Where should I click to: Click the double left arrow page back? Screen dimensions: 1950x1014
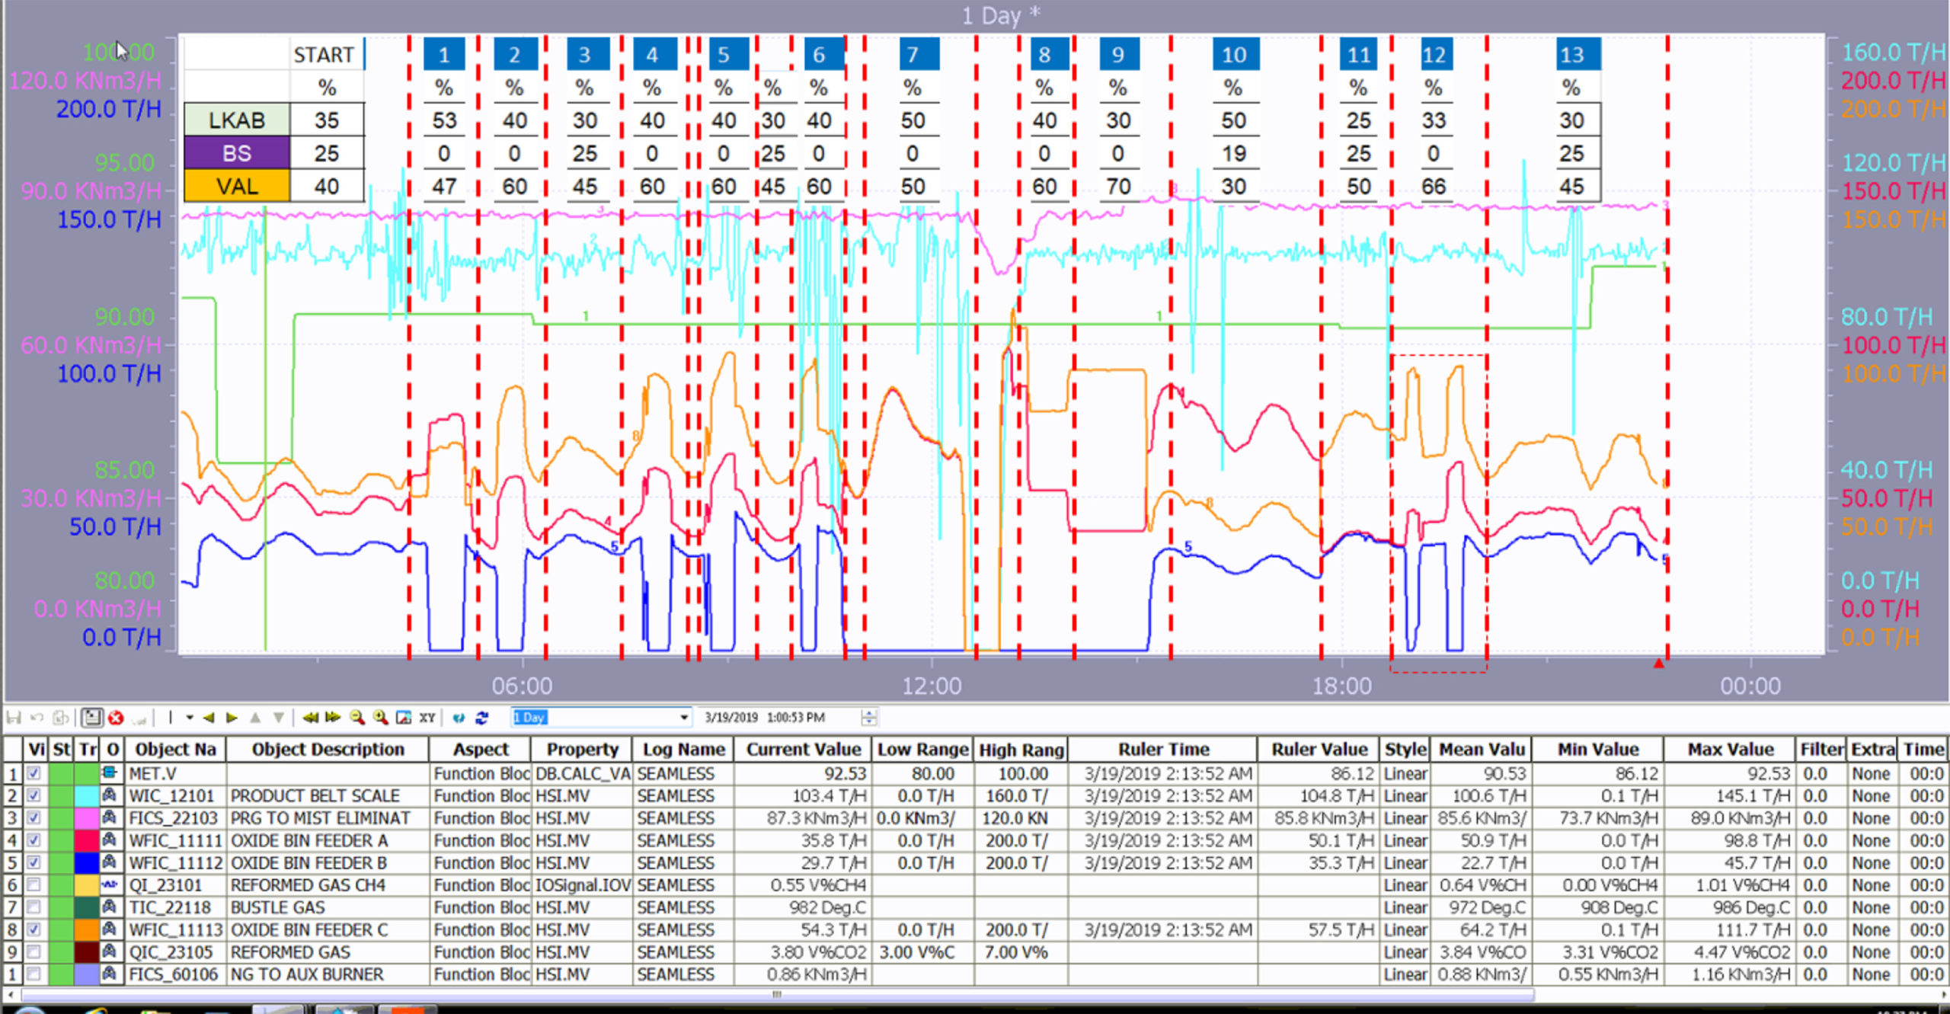click(310, 718)
